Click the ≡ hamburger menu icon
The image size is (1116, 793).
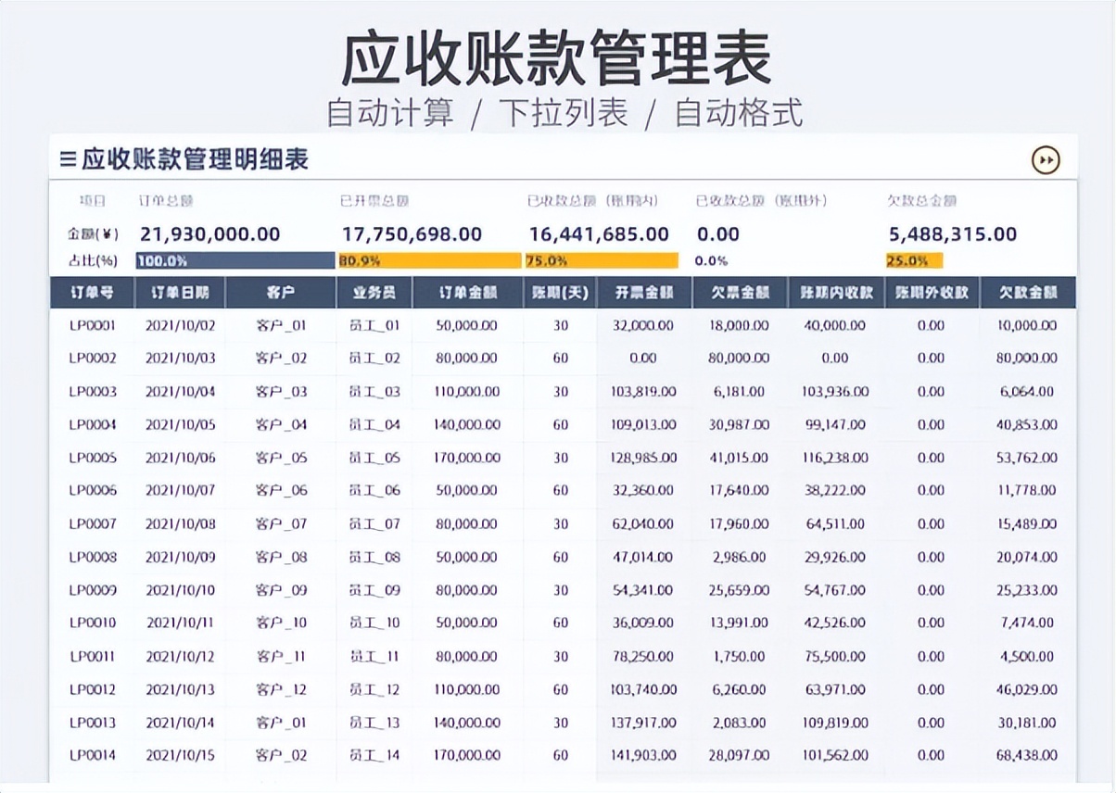[68, 157]
